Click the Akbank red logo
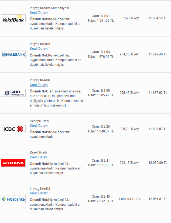Screen dimensions: 171x223 click(x=13, y=163)
